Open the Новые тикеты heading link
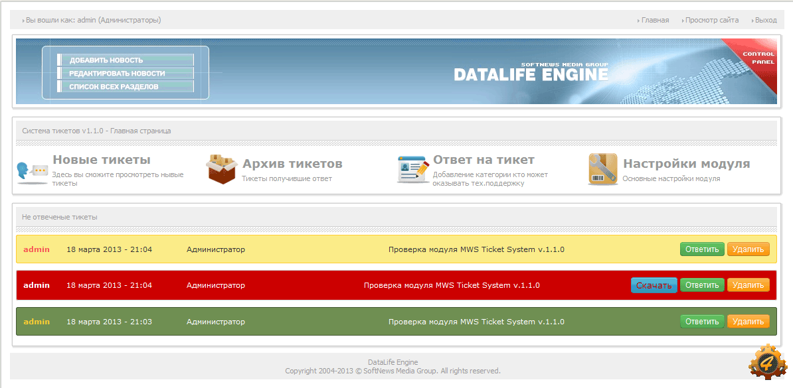Viewport: 793px width, 388px height. pyautogui.click(x=102, y=160)
